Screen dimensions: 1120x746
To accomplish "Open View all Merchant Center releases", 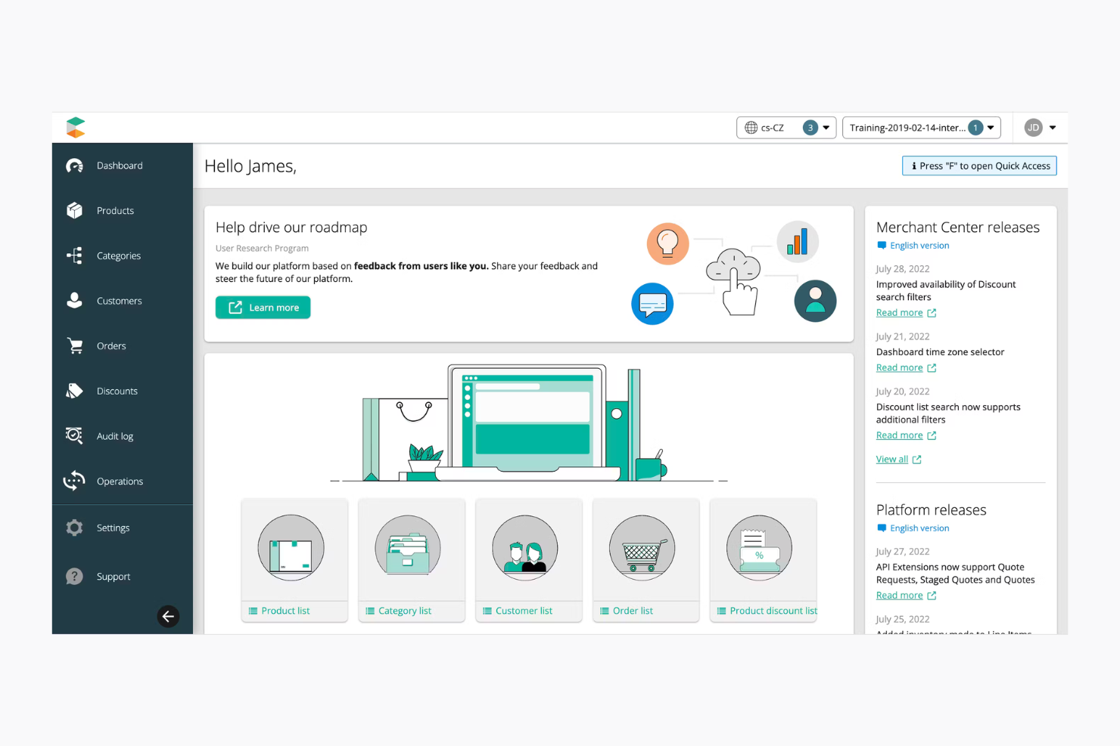I will click(893, 459).
